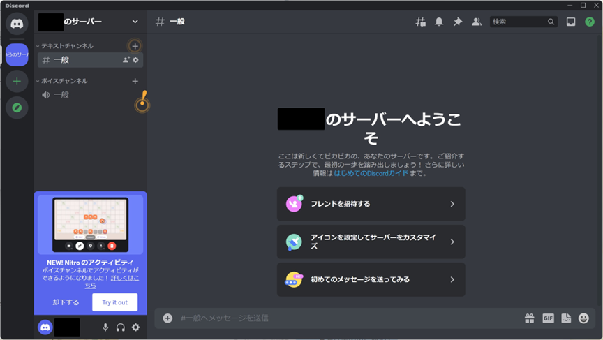Open Discord home direct messages
603x340 pixels.
point(17,24)
